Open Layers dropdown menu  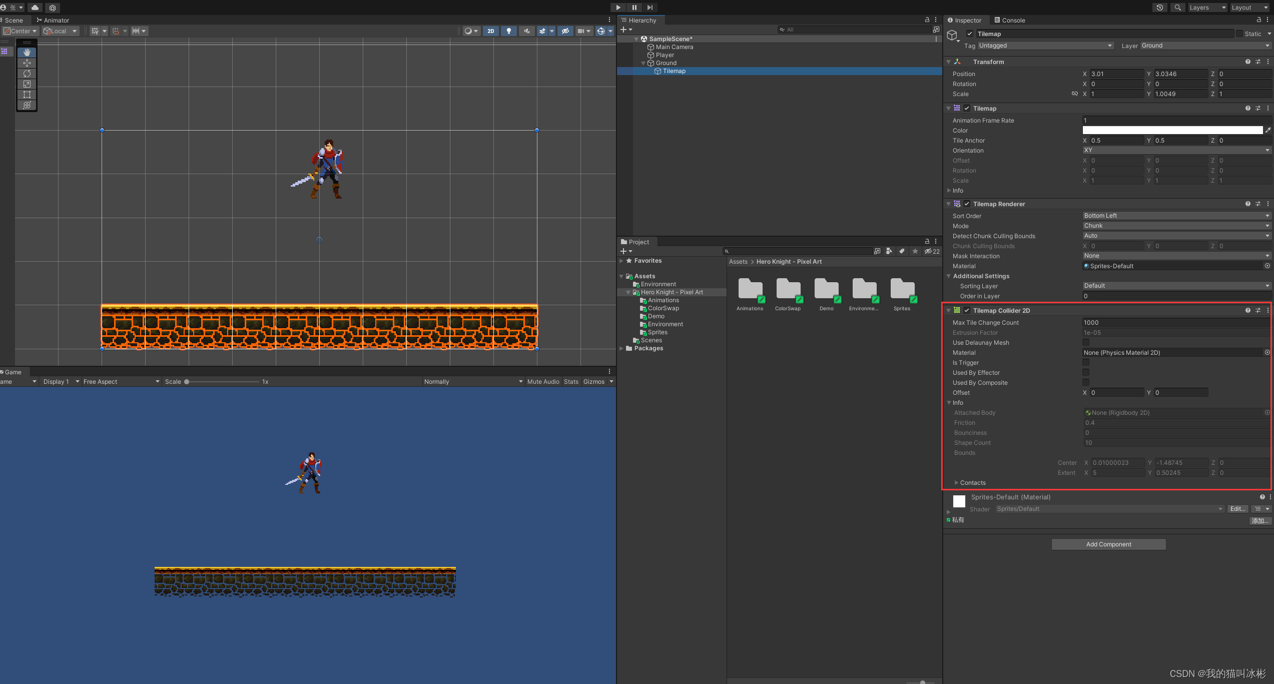pyautogui.click(x=1207, y=8)
